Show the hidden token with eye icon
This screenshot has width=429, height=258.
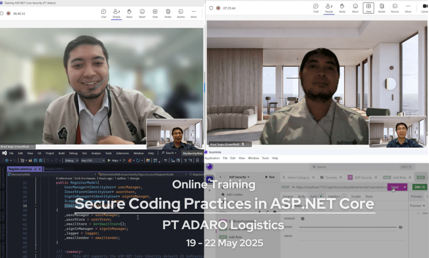pos(401,227)
